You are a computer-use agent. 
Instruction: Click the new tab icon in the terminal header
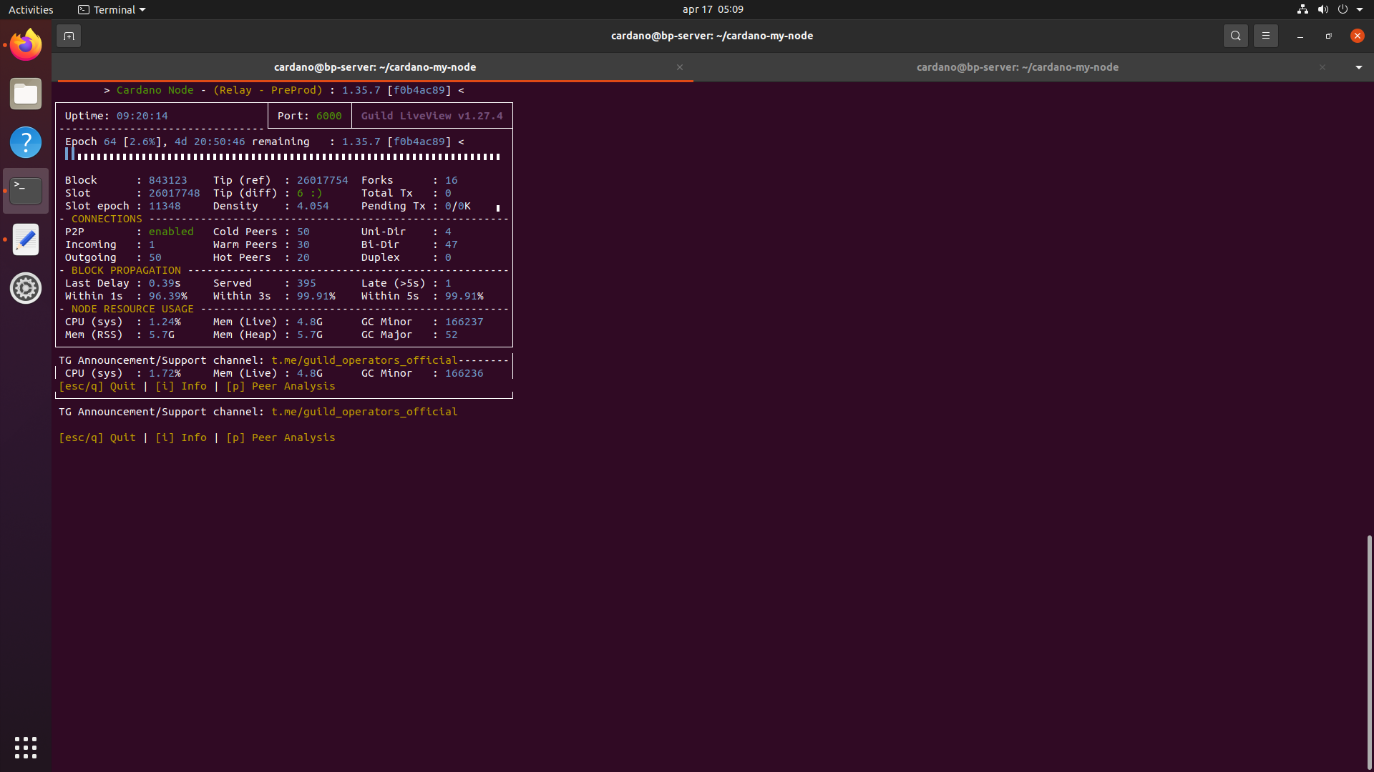(69, 36)
